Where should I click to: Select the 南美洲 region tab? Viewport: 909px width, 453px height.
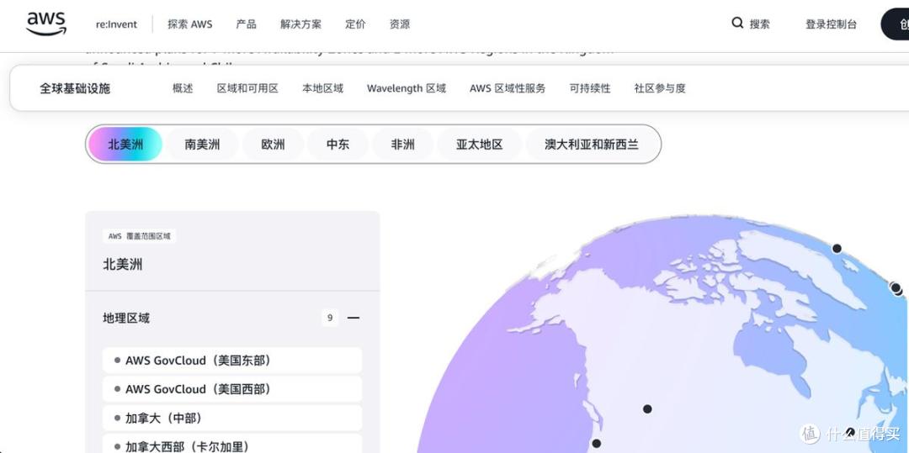click(x=202, y=144)
